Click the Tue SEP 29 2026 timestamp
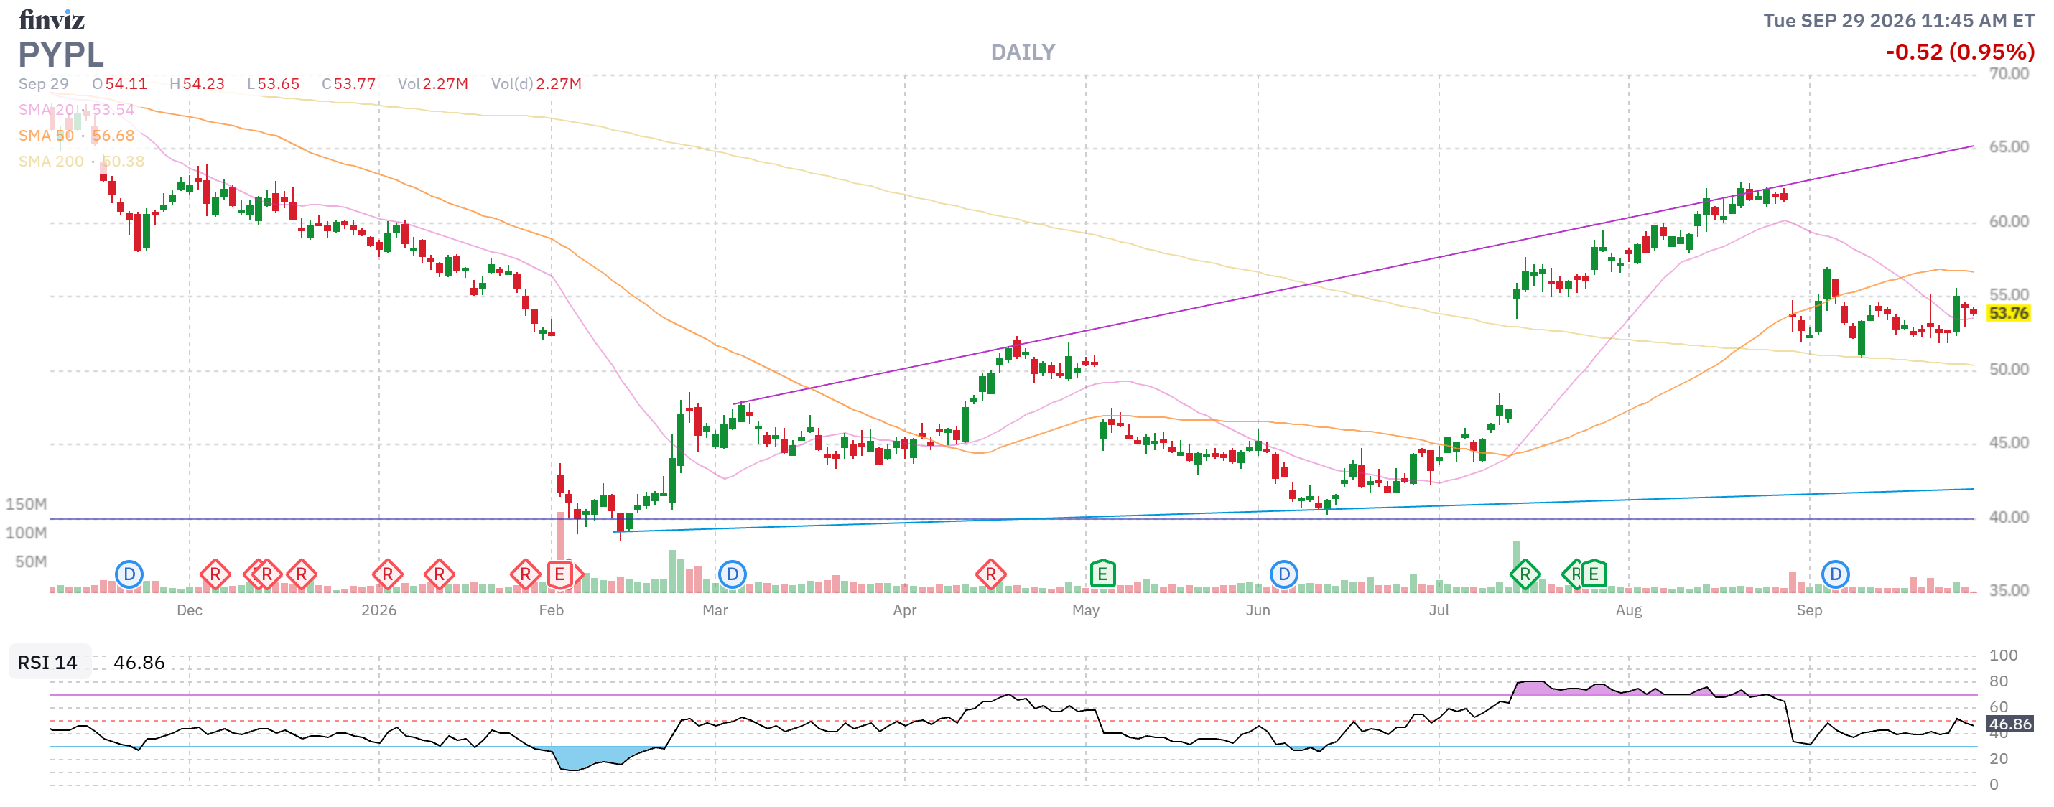 1899,21
